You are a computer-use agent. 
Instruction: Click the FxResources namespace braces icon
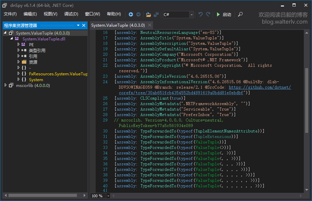[24, 74]
